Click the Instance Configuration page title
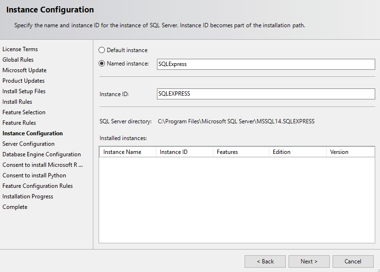 50,10
